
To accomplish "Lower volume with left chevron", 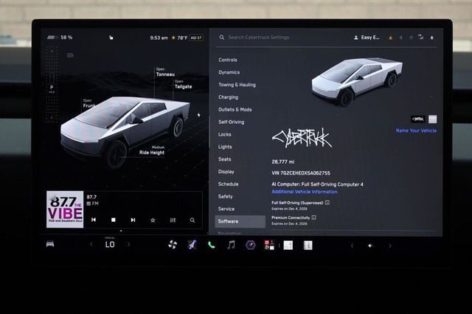I will click(x=352, y=245).
